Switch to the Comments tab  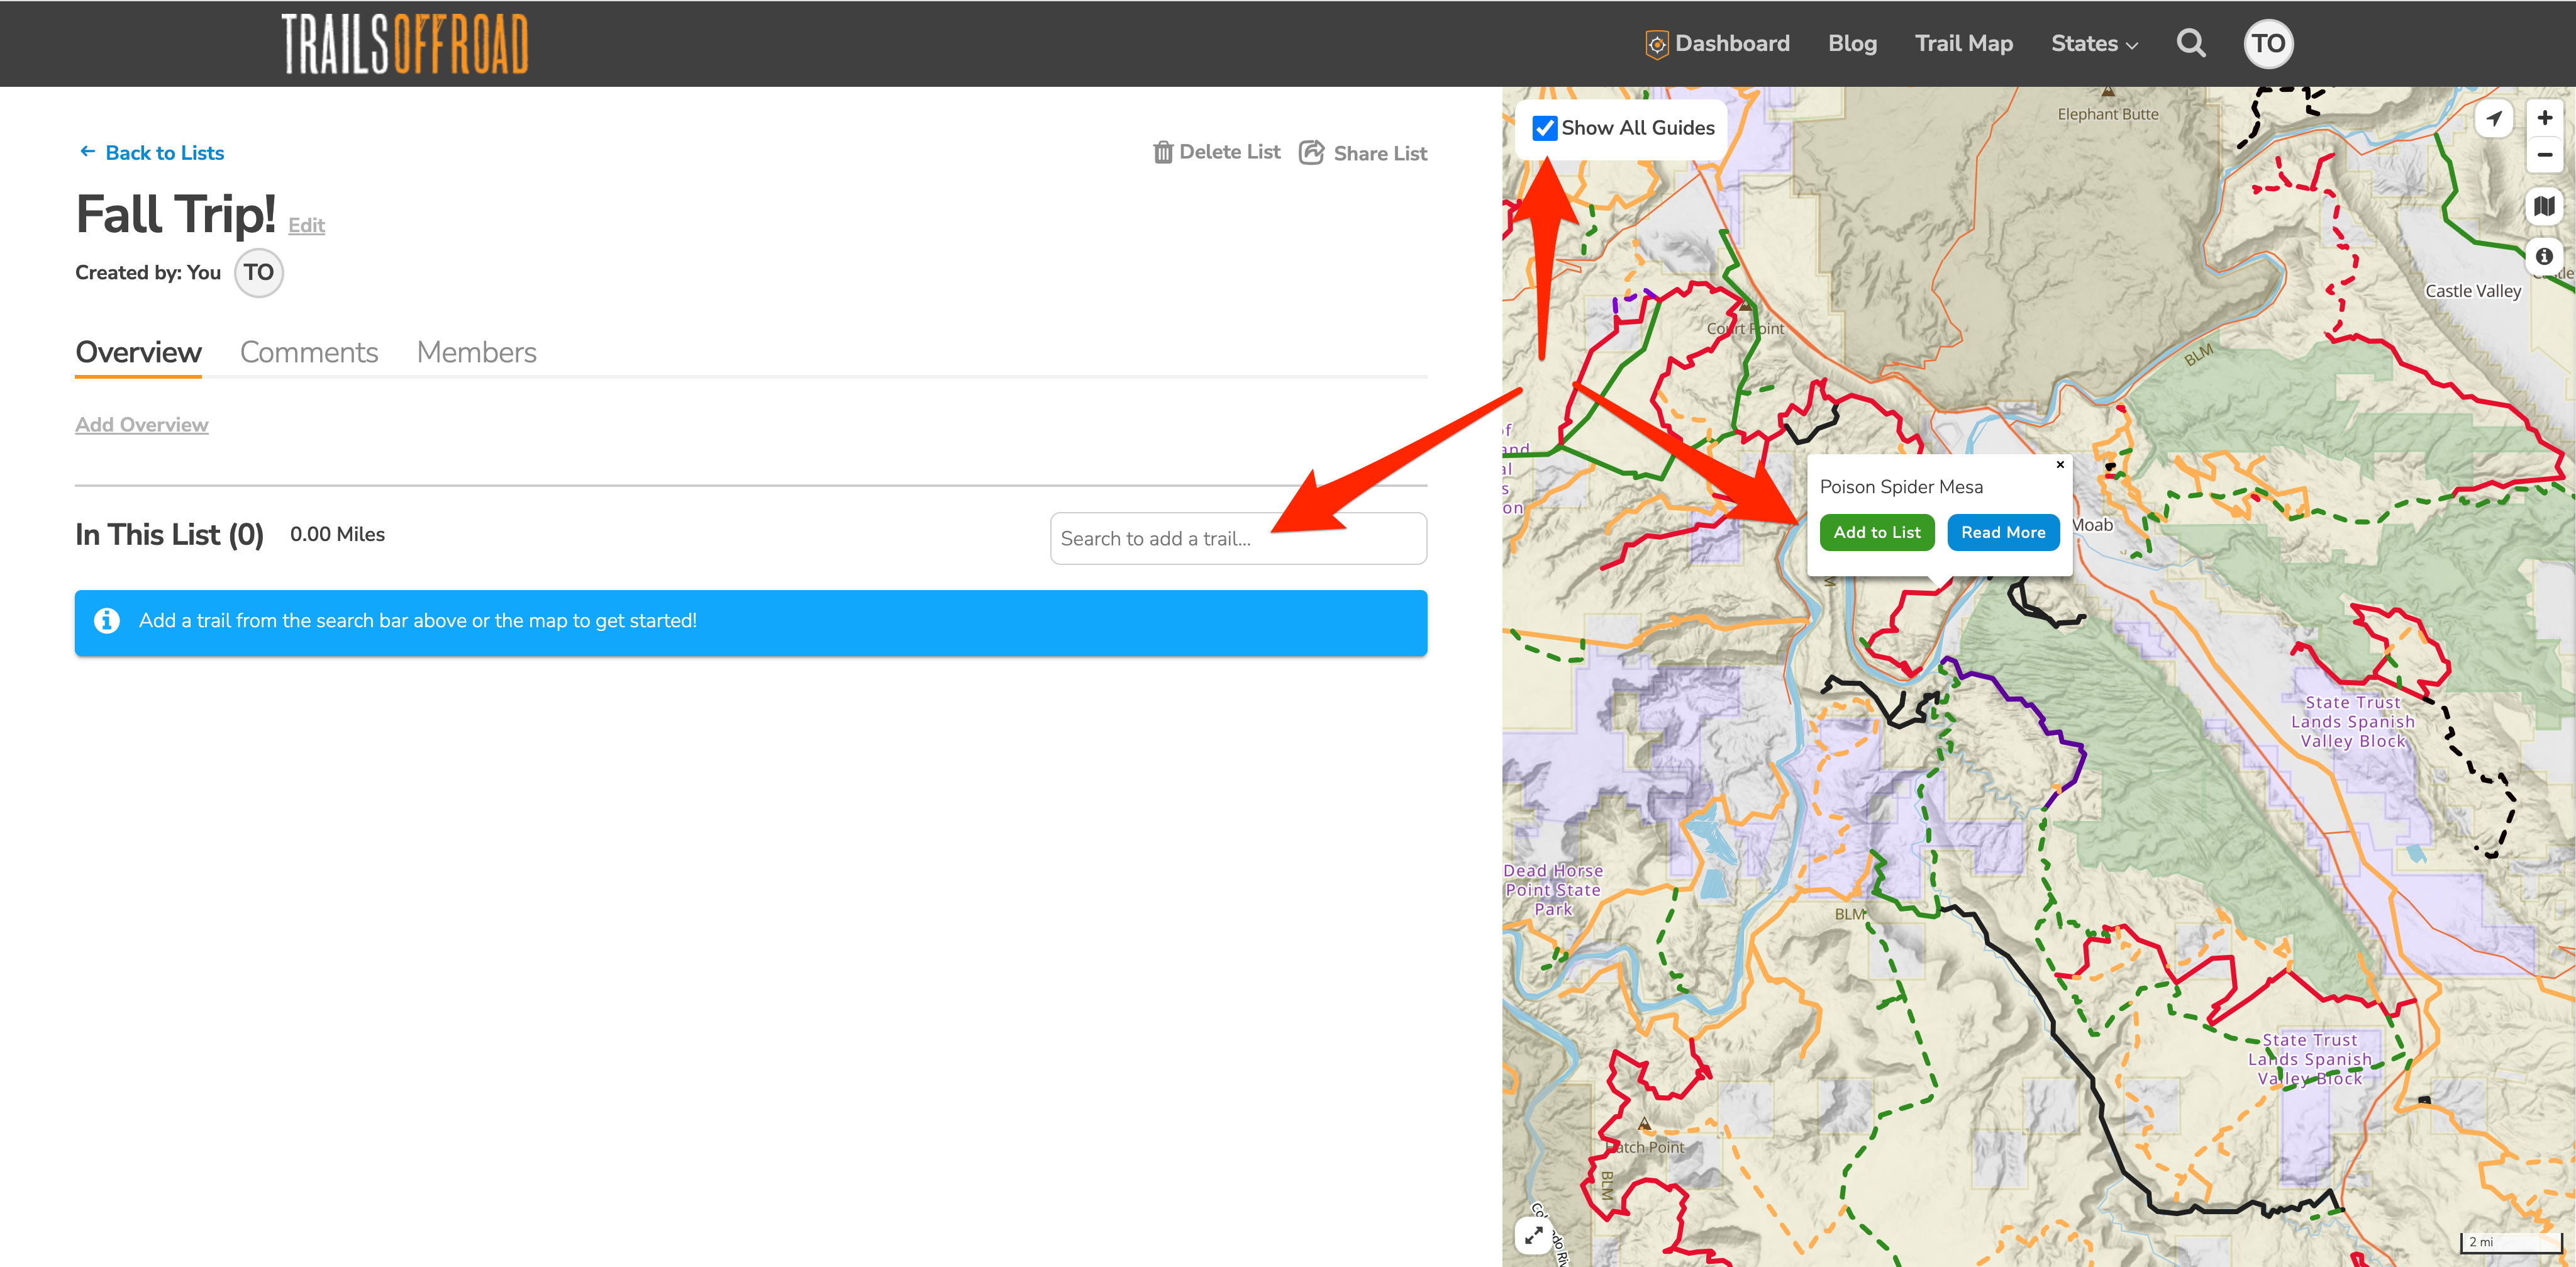(309, 352)
